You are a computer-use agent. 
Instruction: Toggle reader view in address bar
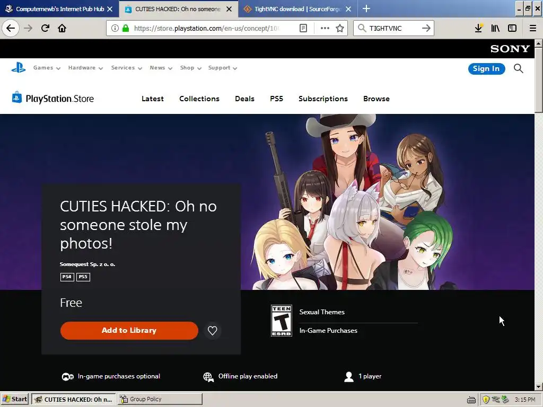coord(303,28)
